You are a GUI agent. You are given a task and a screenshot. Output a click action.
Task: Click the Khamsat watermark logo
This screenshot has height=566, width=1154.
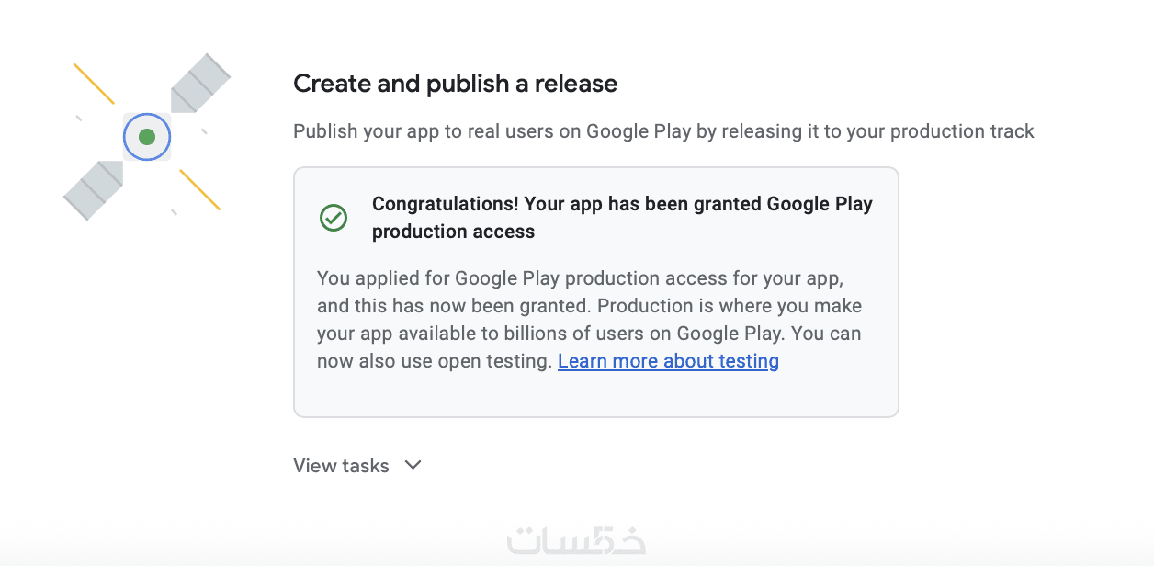point(576,541)
